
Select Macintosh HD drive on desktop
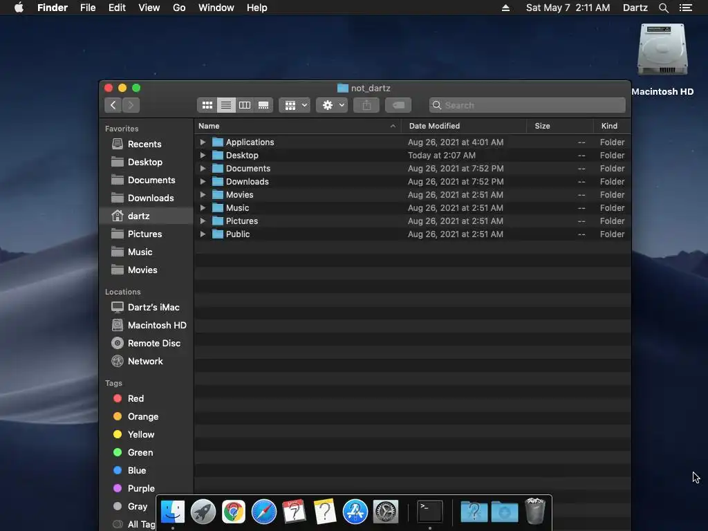(662, 60)
